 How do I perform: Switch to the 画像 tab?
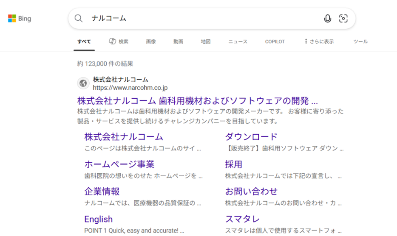pyautogui.click(x=151, y=42)
